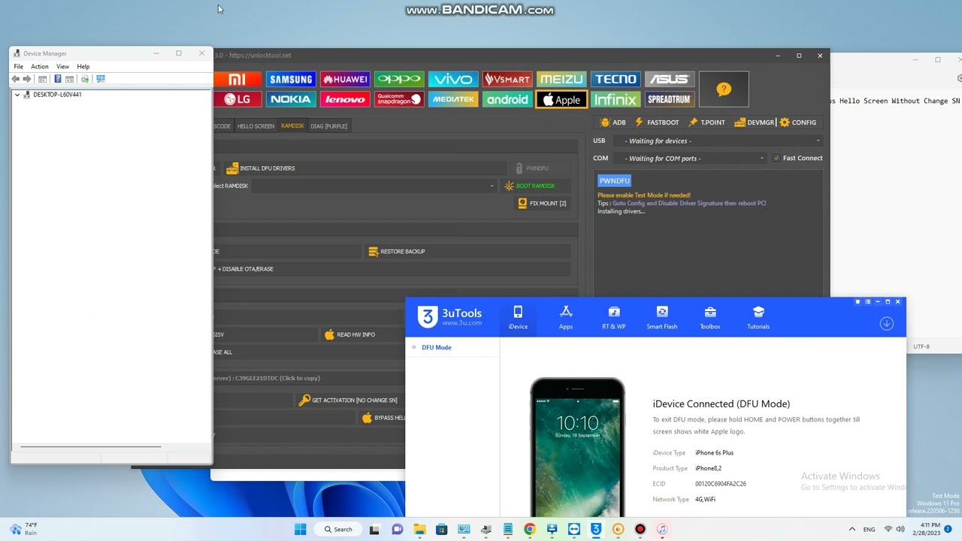Select the ASUS brand tile
Viewport: 962px width, 541px height.
(670, 79)
